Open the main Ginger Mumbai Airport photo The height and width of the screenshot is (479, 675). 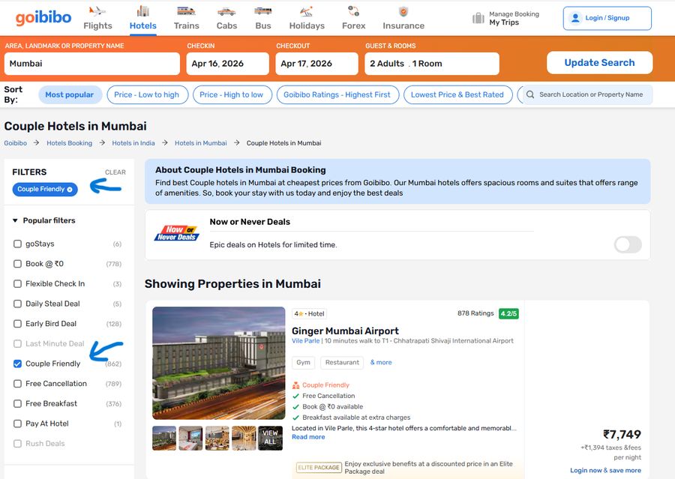pos(219,363)
